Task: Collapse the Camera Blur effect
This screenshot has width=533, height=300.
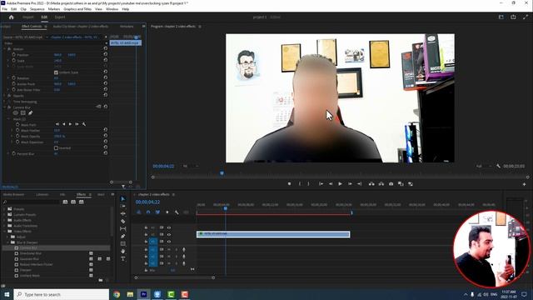Action: tap(5, 107)
